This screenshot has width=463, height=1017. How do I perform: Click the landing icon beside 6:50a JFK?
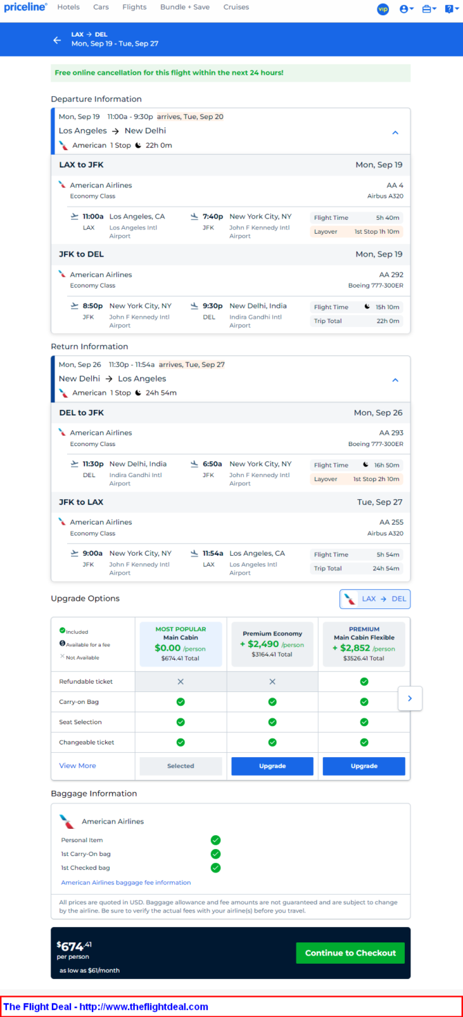pos(195,464)
